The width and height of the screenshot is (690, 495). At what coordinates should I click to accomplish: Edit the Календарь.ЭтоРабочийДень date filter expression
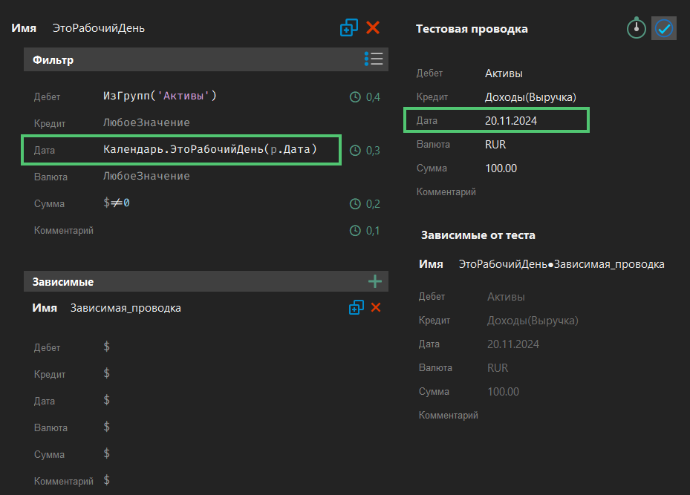click(210, 150)
